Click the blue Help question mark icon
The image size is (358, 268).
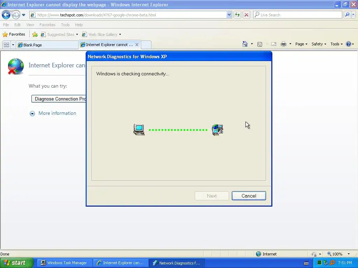[x=349, y=44]
